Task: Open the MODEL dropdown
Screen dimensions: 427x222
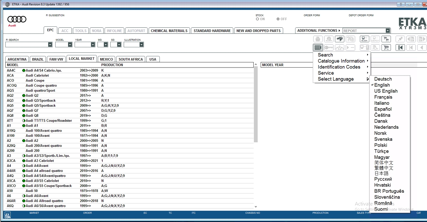Action: coord(70,45)
